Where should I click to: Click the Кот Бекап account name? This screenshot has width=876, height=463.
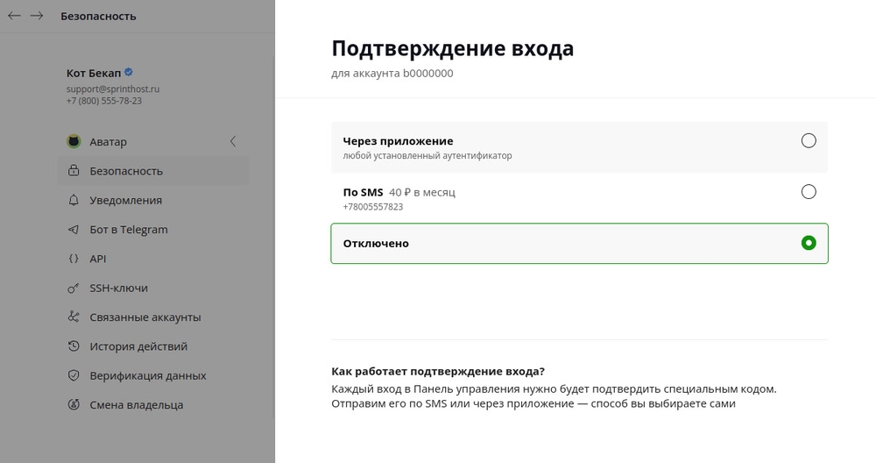(x=94, y=73)
